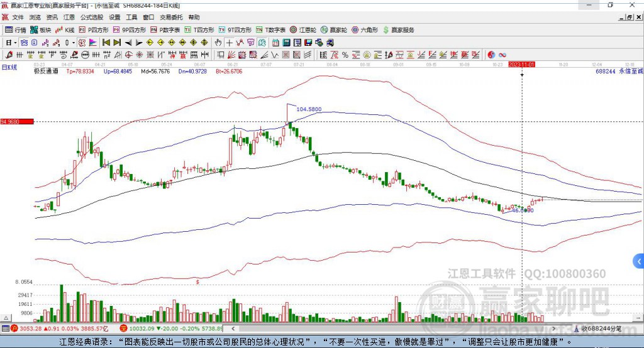Screen dimensions: 644x348
Task: Select the circular target cycle tool
Action: click(128, 55)
